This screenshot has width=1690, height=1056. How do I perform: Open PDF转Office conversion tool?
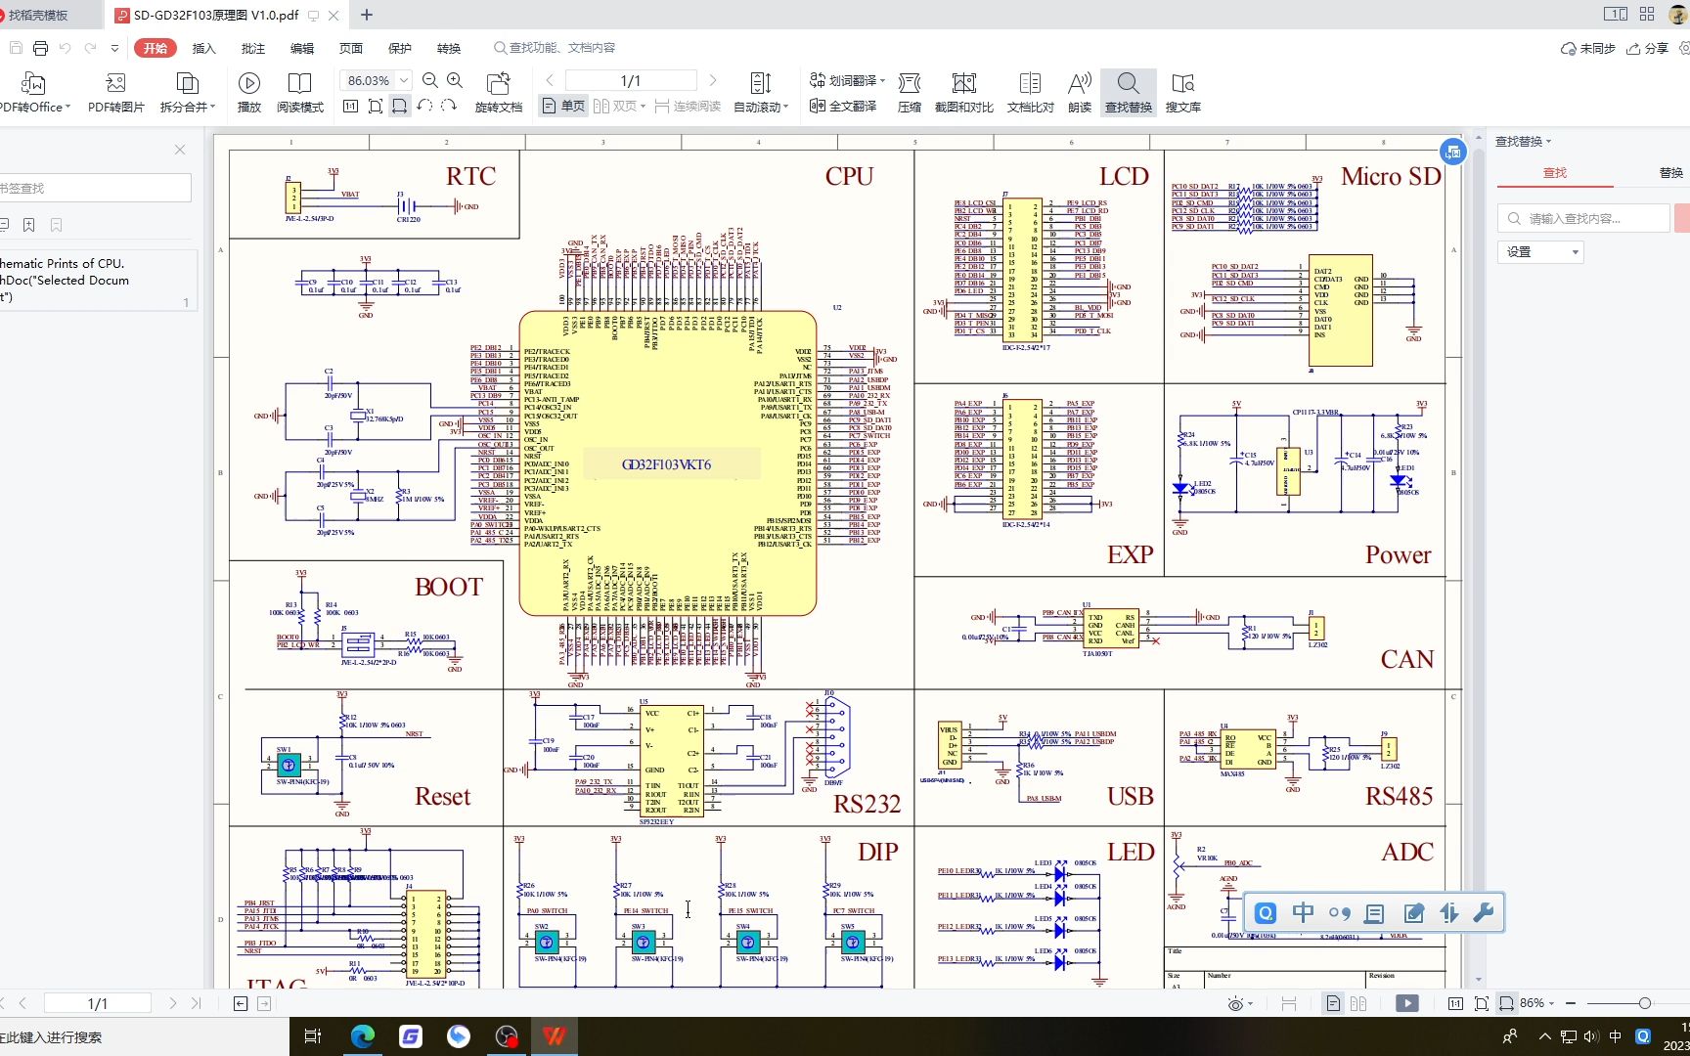(x=34, y=93)
